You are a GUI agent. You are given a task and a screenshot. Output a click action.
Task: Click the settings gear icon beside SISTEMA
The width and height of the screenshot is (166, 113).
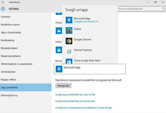[3, 9]
